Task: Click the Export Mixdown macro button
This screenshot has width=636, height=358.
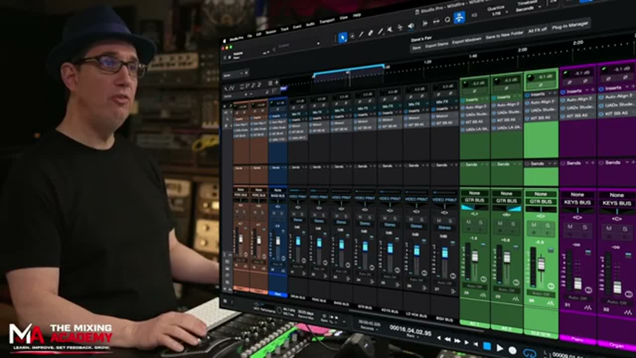Action: point(467,40)
